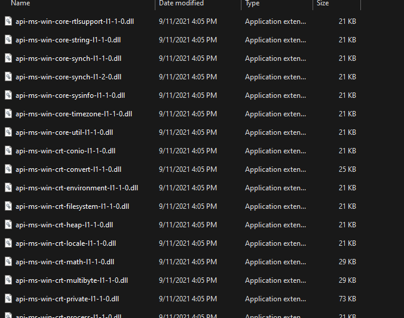Click the 29 KB size of math dll

tap(347, 262)
